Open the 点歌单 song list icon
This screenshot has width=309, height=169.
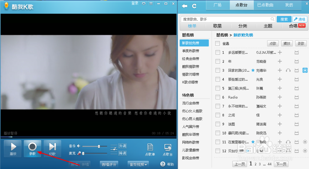(x=150, y=150)
